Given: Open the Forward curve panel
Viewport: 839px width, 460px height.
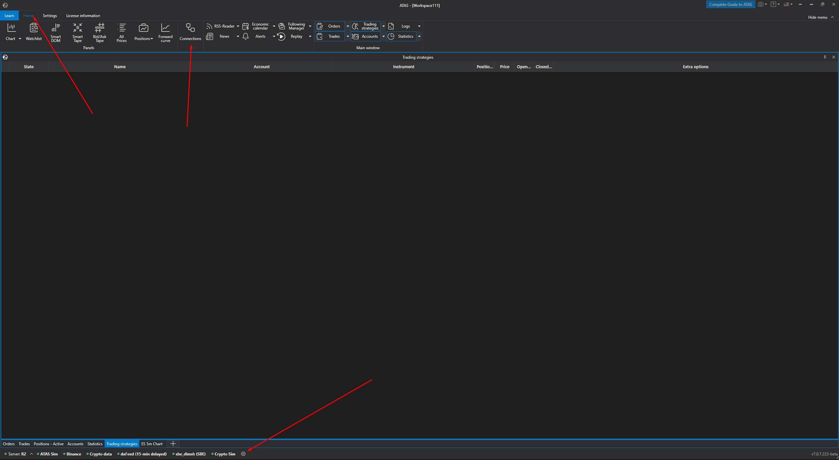Looking at the screenshot, I should pyautogui.click(x=165, y=32).
